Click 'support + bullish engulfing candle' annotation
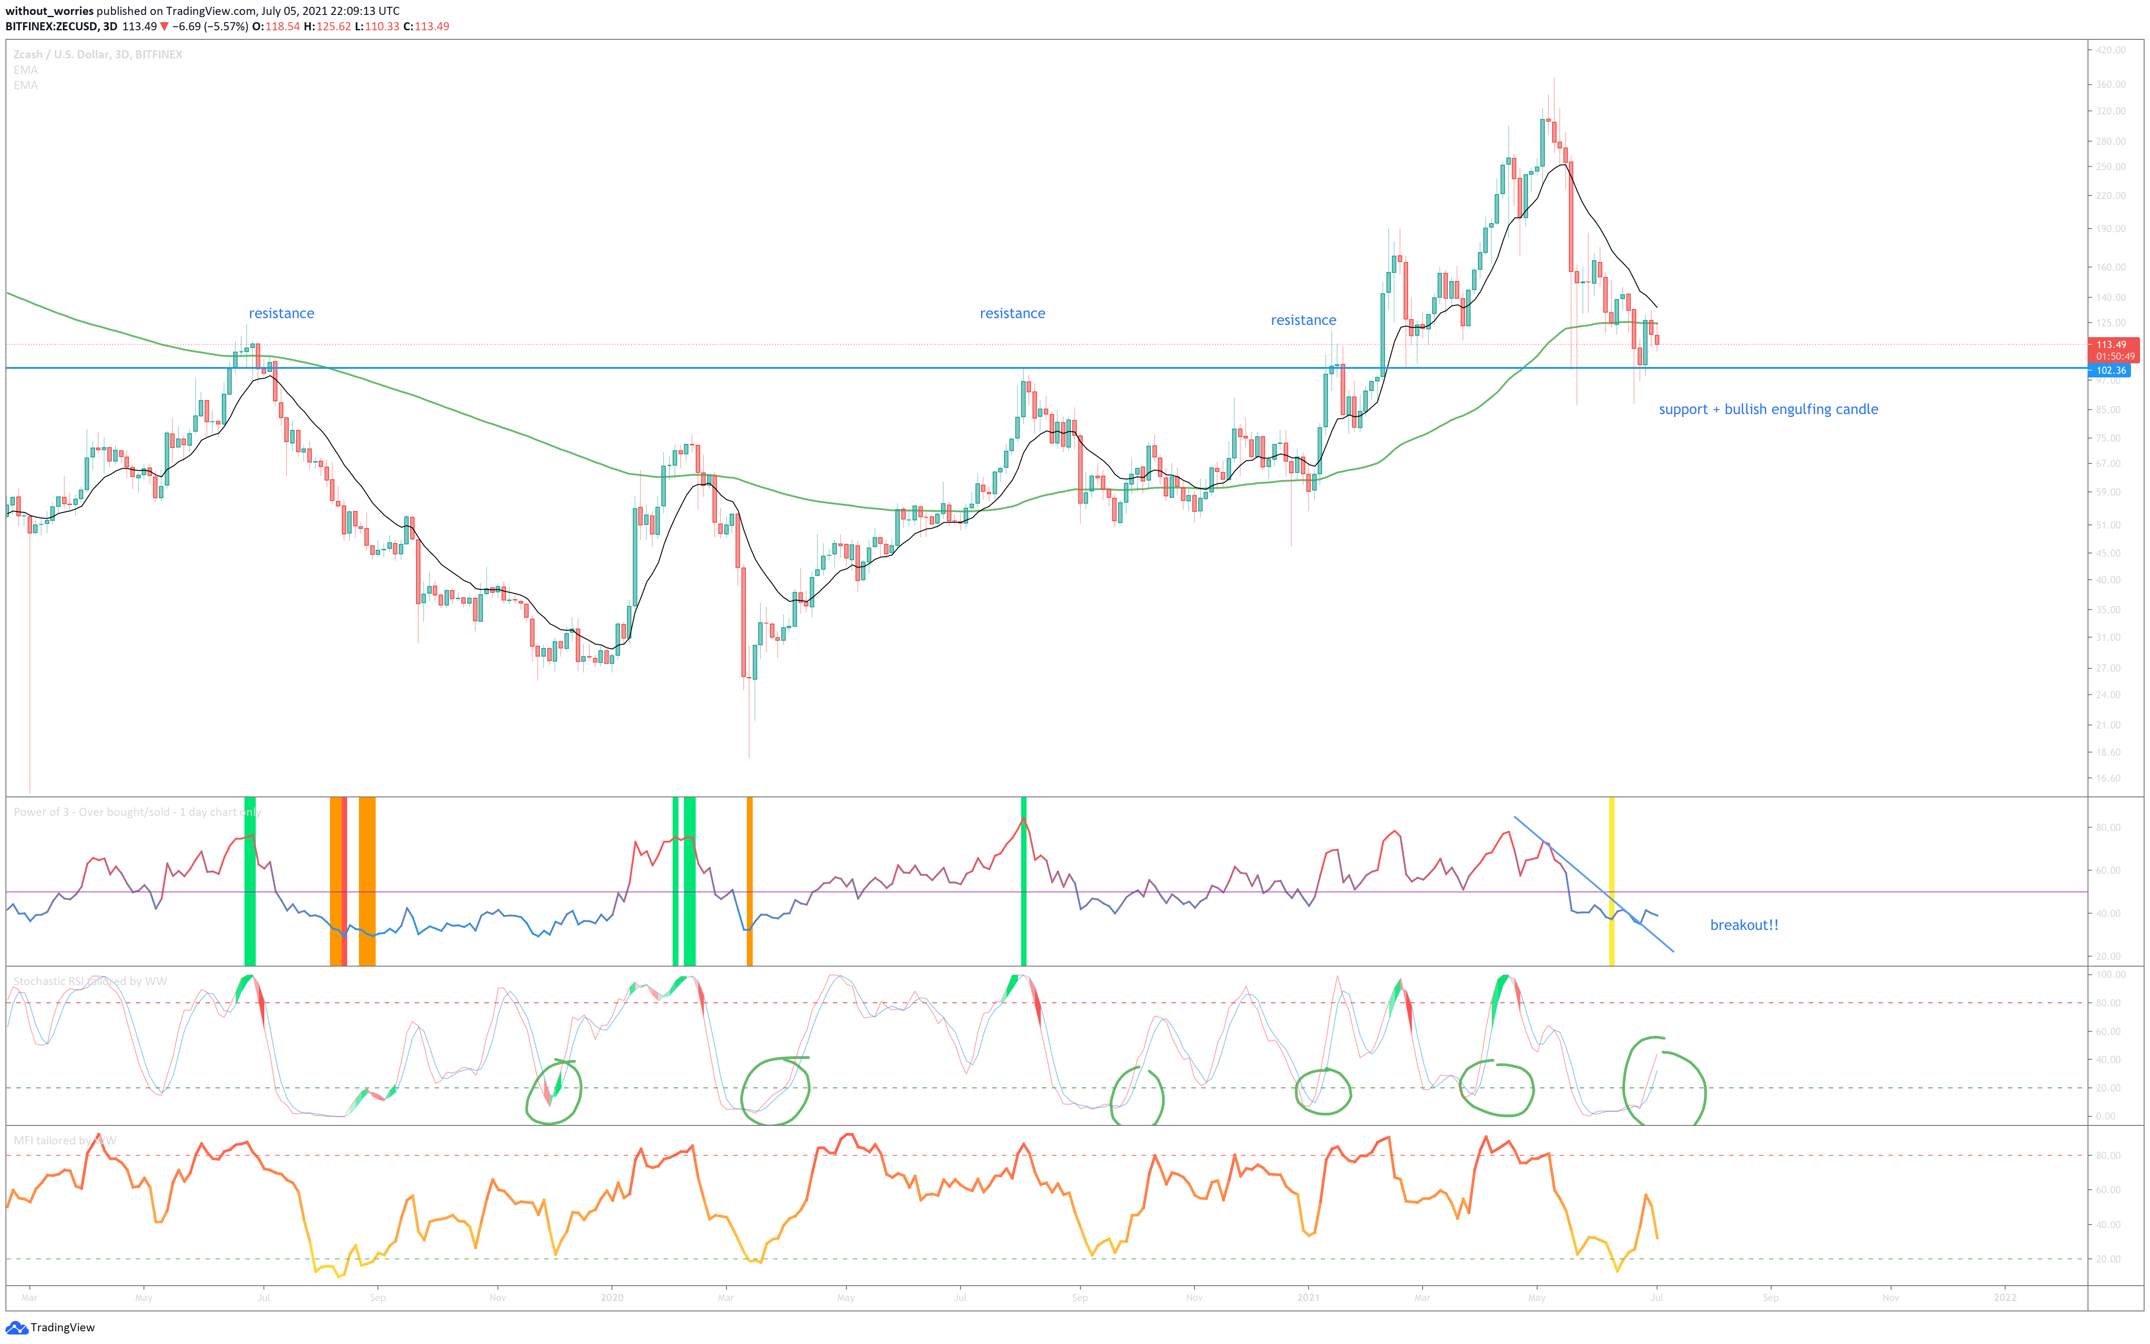Viewport: 2150px width, 1344px height. pos(1768,409)
